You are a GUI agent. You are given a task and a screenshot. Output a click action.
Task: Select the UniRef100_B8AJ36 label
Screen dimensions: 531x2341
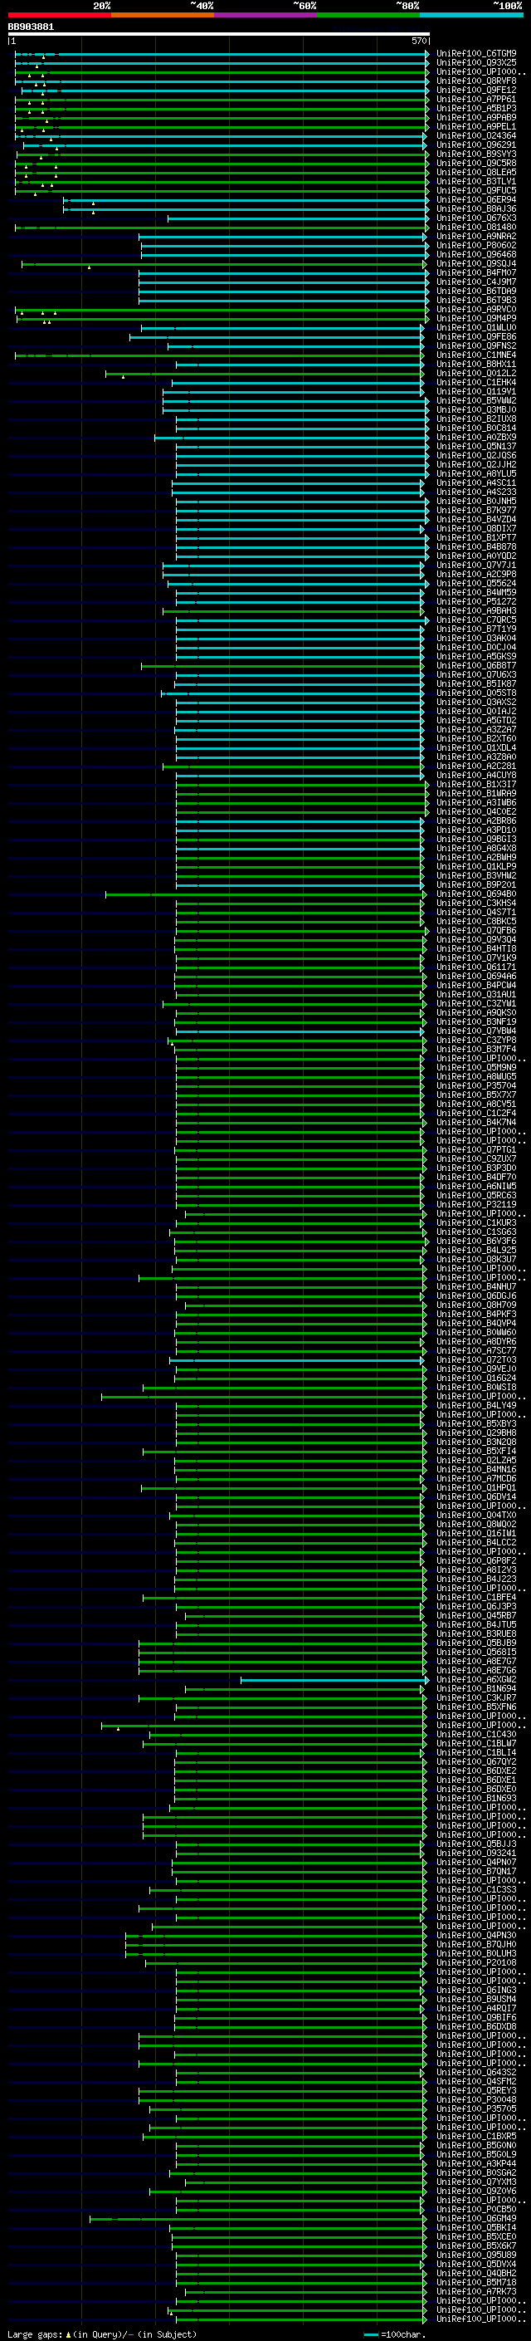(x=476, y=209)
